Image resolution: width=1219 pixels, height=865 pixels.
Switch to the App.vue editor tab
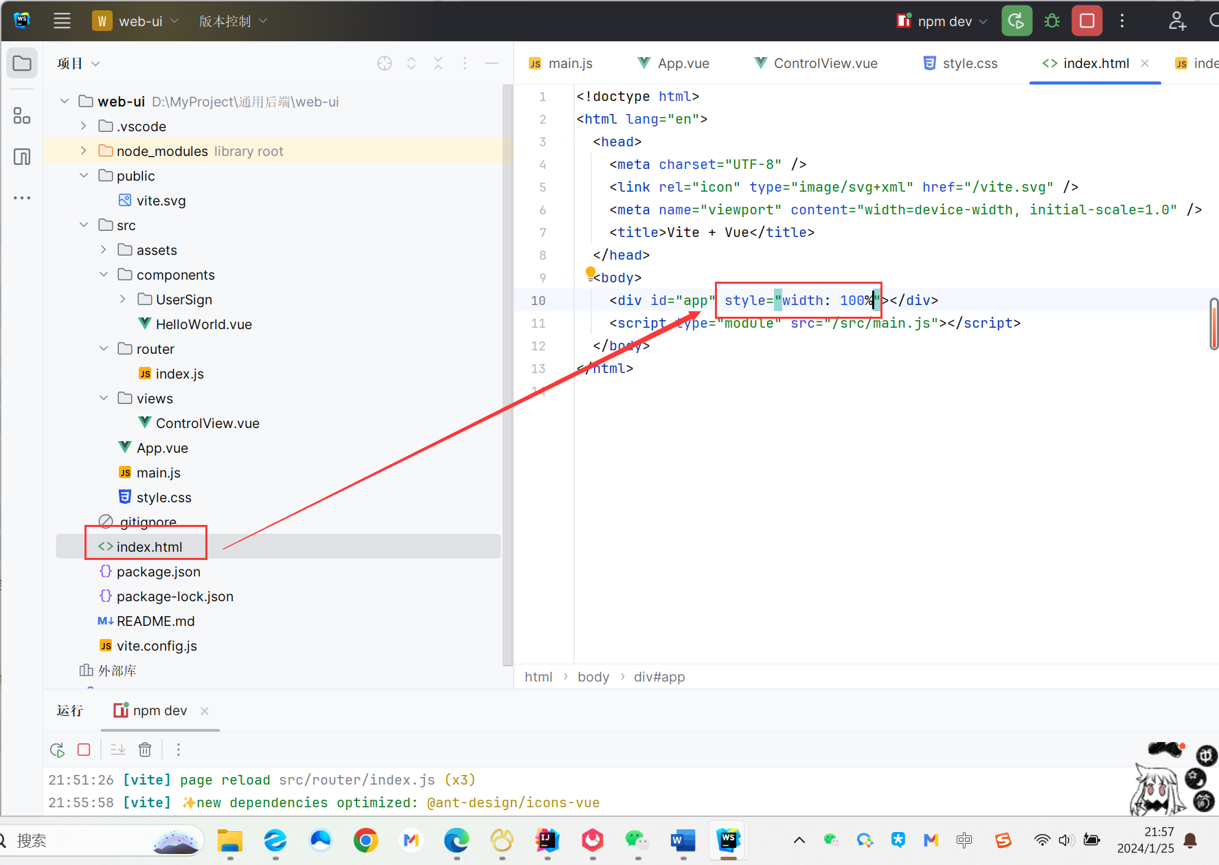tap(673, 63)
